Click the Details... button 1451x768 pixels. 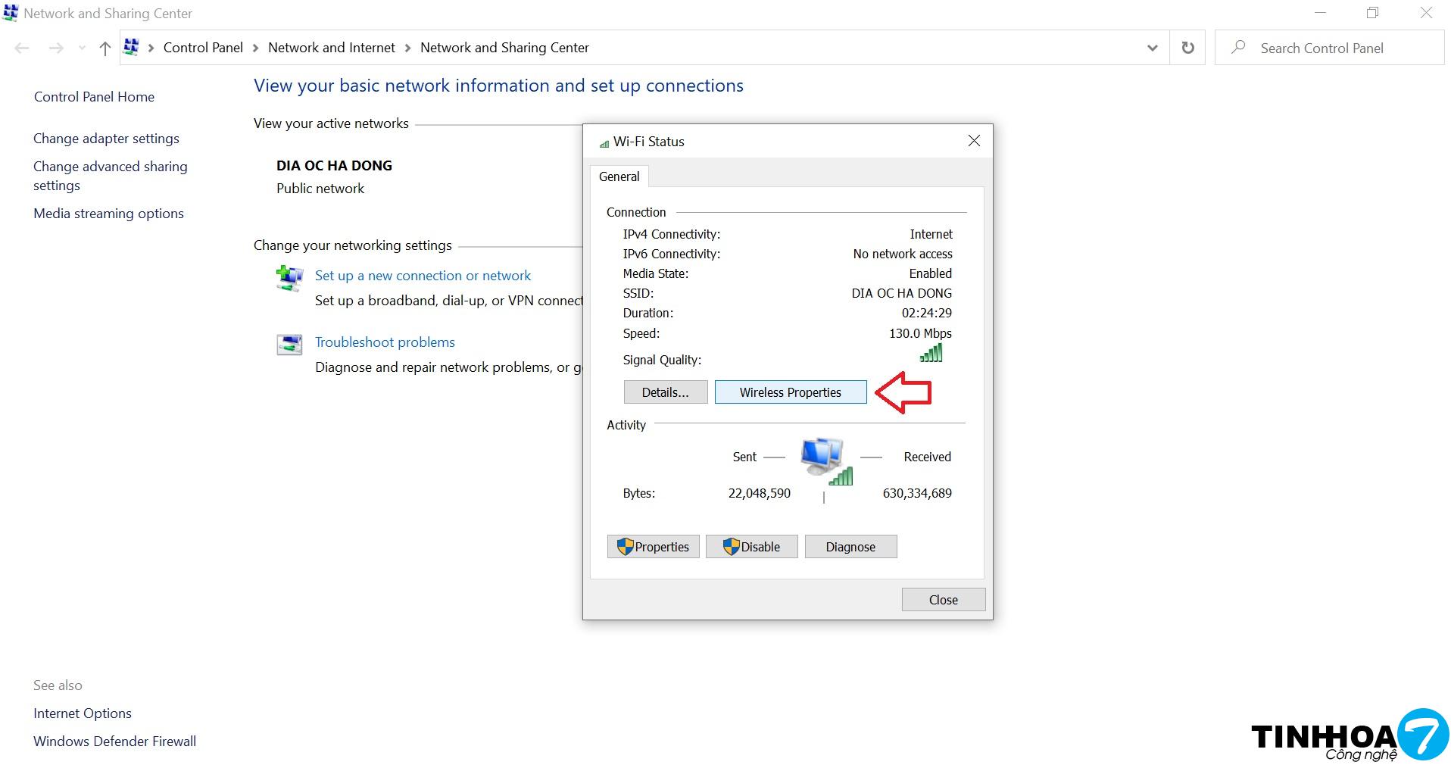(x=665, y=392)
